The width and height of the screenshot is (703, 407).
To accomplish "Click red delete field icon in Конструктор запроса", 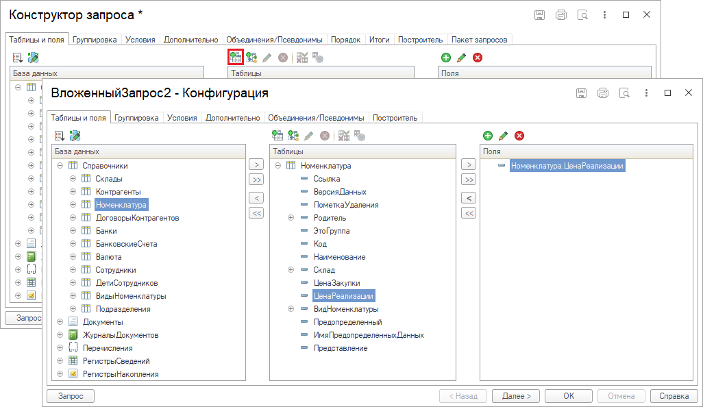I will [478, 58].
